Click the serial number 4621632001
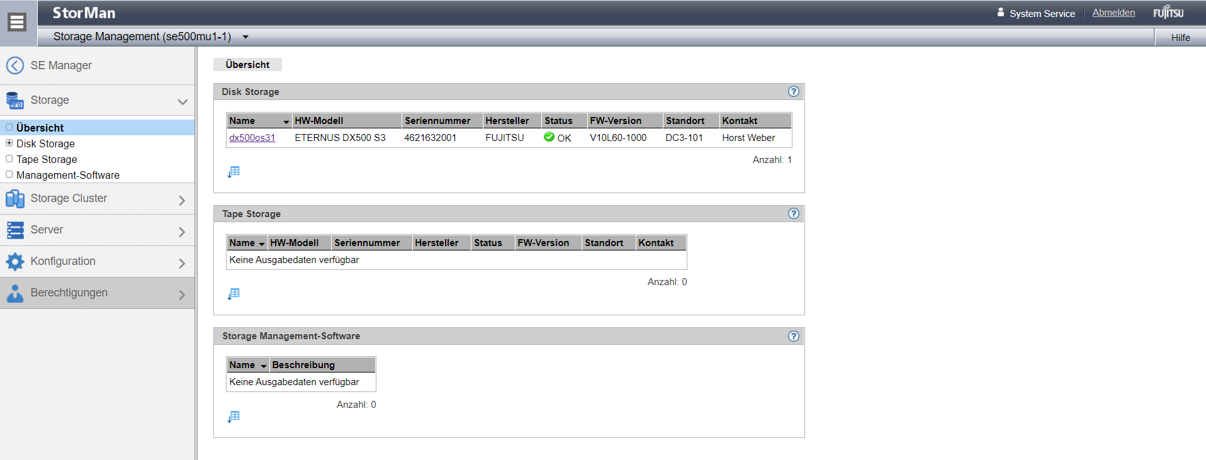The image size is (1206, 460). (430, 137)
